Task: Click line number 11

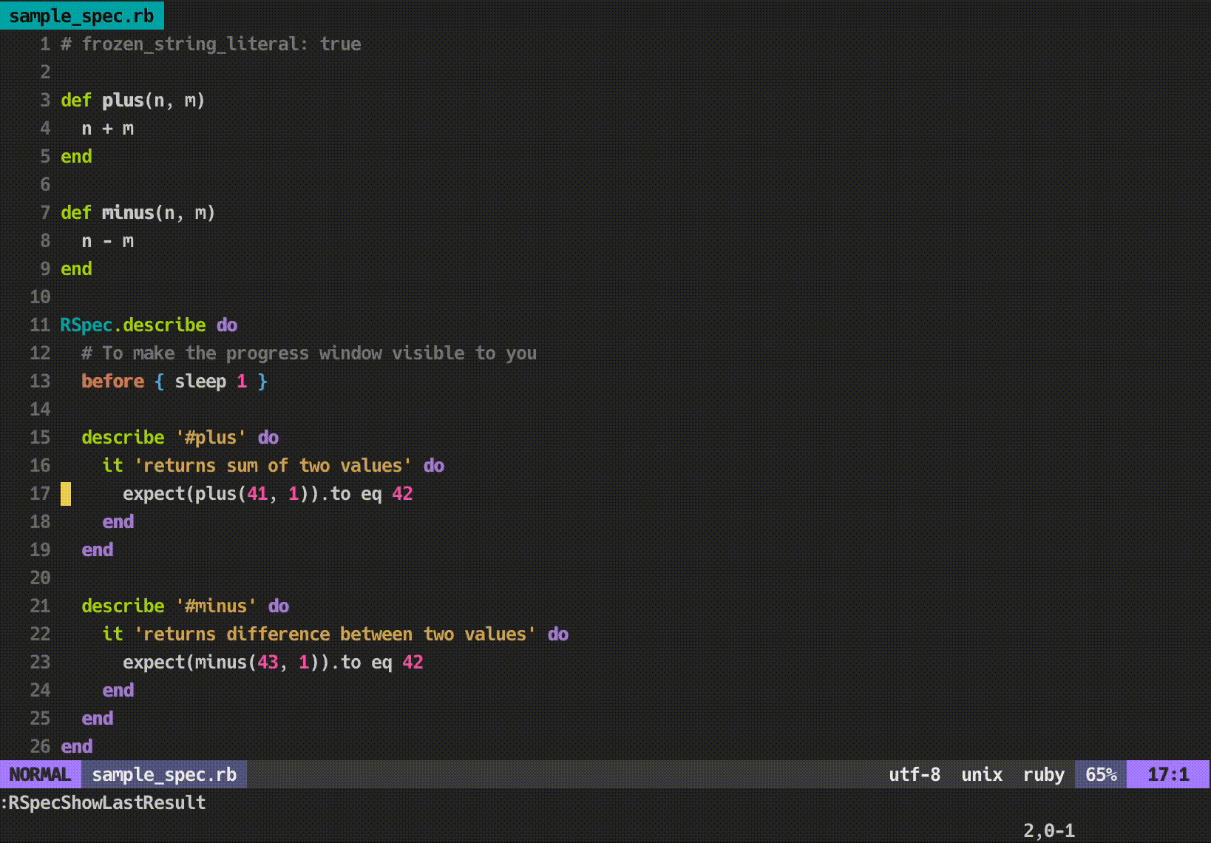Action: tap(40, 325)
